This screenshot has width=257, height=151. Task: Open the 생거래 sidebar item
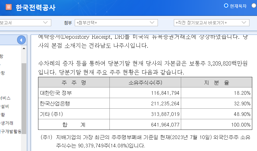(7, 123)
